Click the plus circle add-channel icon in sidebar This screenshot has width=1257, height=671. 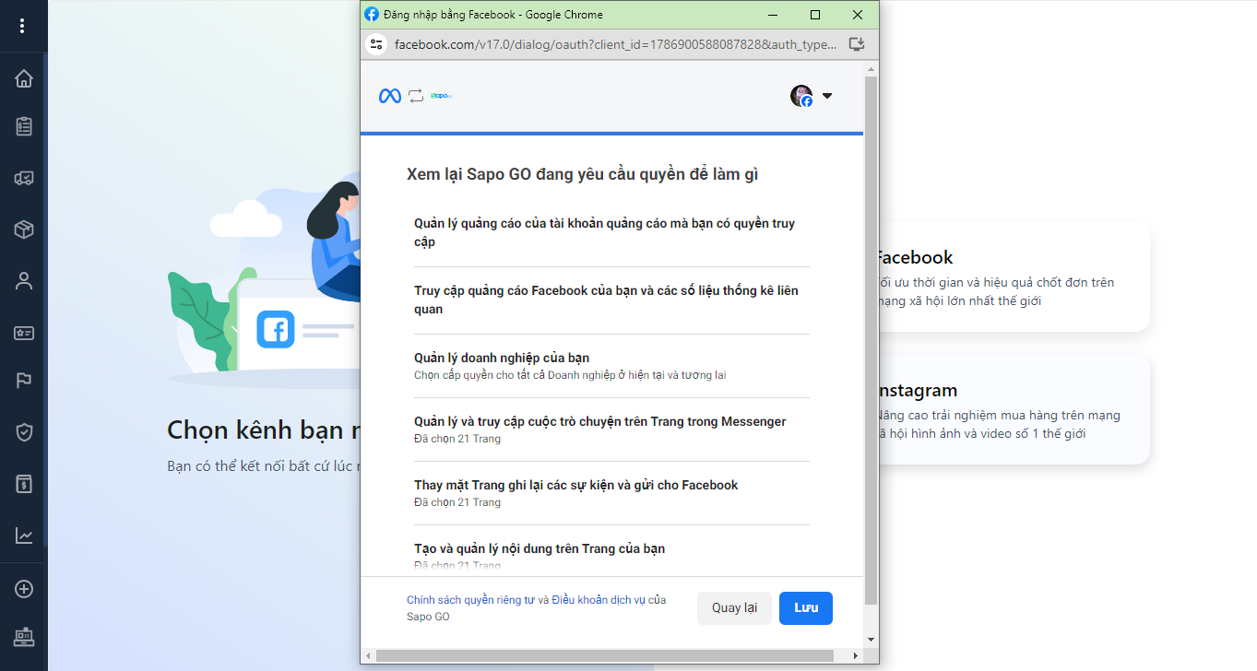coord(24,589)
